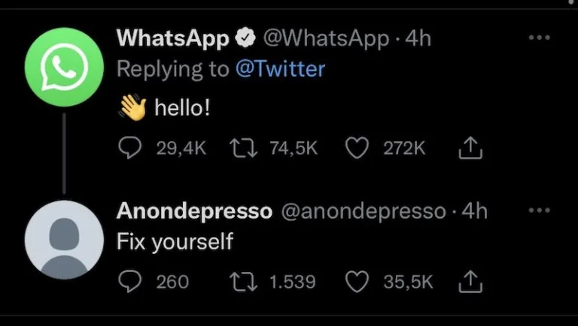This screenshot has width=578, height=326.
Task: Open the @Twitter mention link
Action: pos(280,69)
